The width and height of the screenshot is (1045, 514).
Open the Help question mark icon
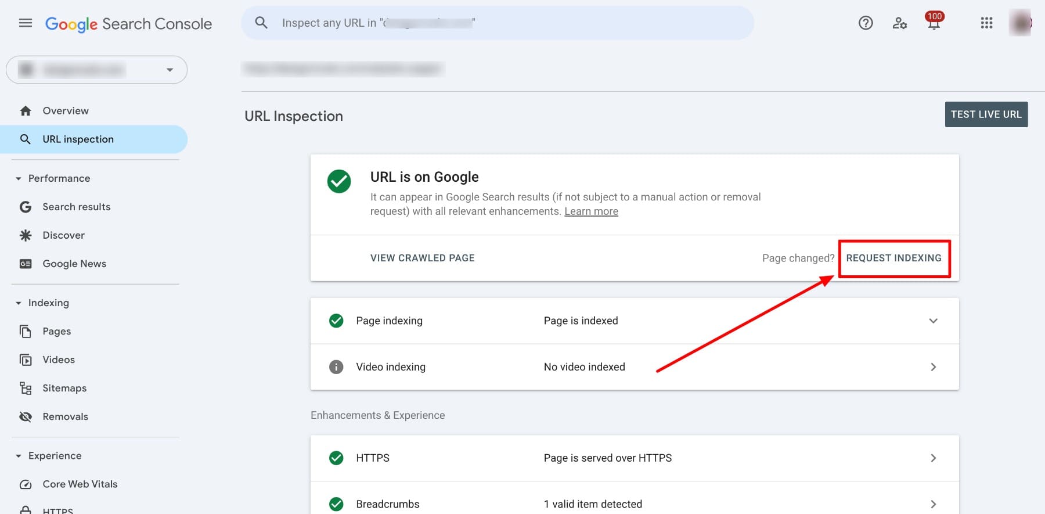pyautogui.click(x=866, y=23)
